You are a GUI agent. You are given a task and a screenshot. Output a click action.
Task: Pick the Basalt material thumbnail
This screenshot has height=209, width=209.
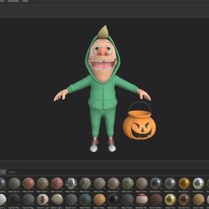pyautogui.click(x=71, y=199)
